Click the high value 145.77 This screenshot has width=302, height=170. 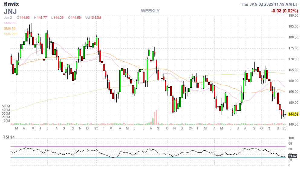(42, 18)
